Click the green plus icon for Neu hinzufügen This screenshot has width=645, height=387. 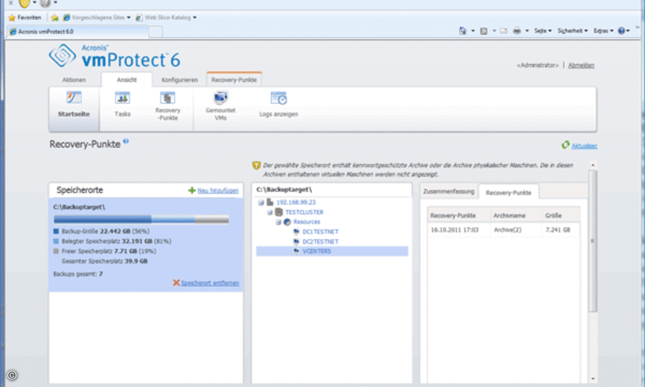[x=192, y=191]
